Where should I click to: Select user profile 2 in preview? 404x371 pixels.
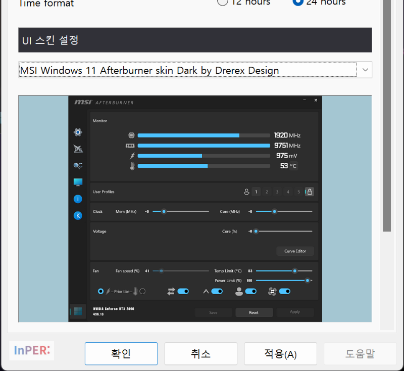(267, 192)
